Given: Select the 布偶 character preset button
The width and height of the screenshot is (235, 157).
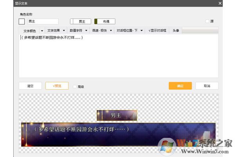Looking at the screenshot, I should point(105,21).
